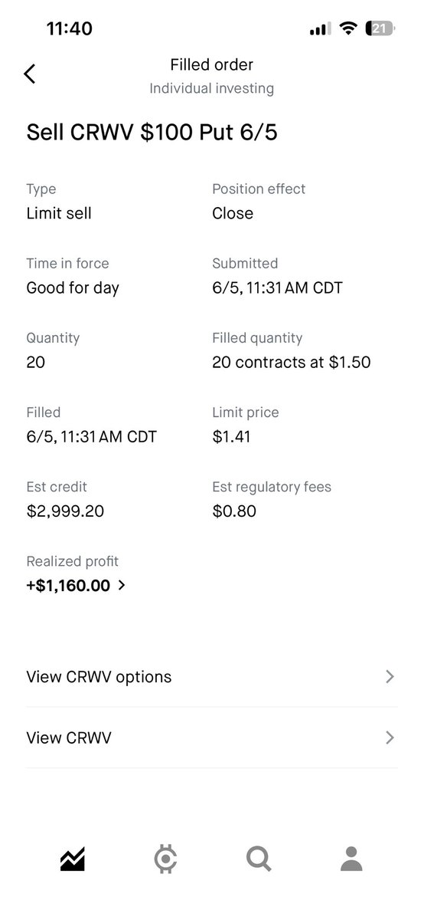
Task: Tap the cellular signal bars icon
Action: (320, 30)
